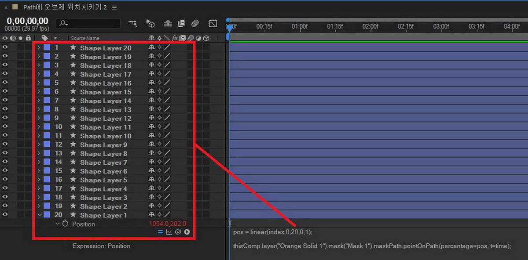528x260 pixels.
Task: Close the Path composition tab
Action: coord(6,7)
